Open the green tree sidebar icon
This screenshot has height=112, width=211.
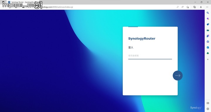pos(208,53)
